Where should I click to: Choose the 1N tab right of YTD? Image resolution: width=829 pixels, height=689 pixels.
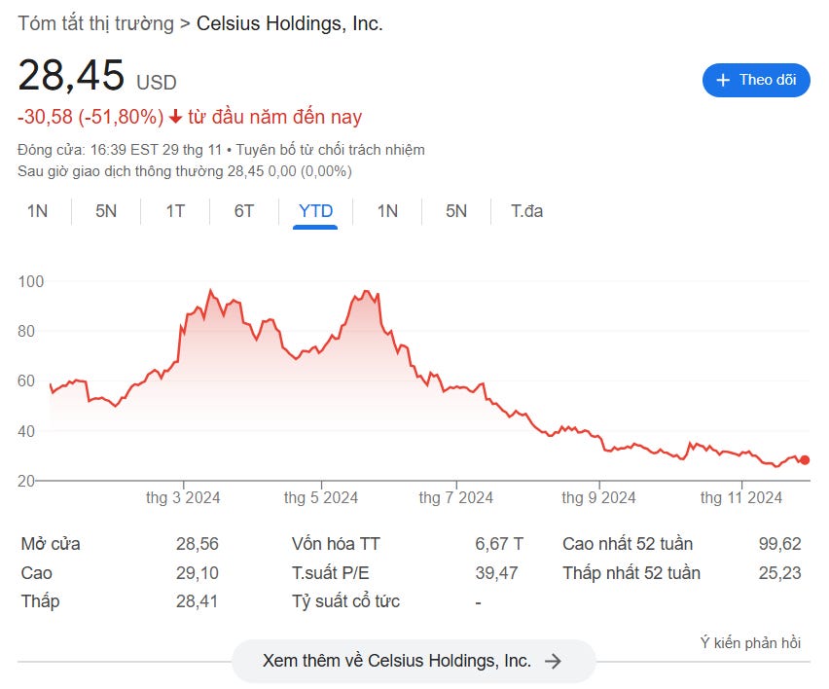coord(387,210)
